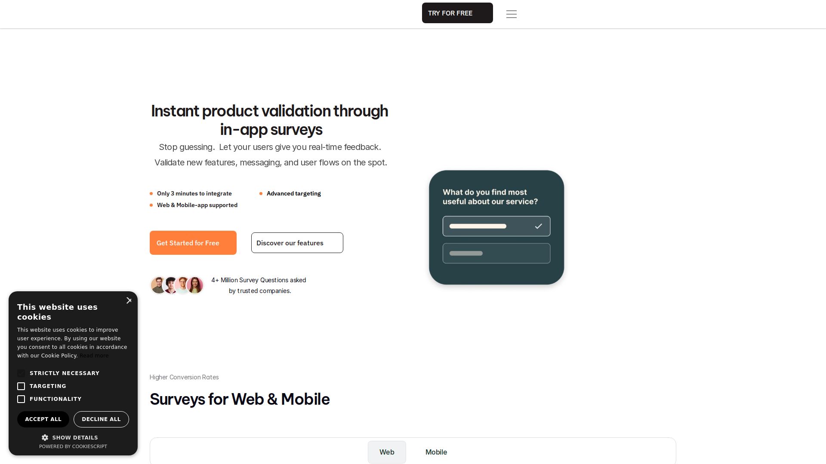This screenshot has height=464, width=826.
Task: Toggle the Strictly Necessary cookies checkbox
Action: click(x=21, y=373)
